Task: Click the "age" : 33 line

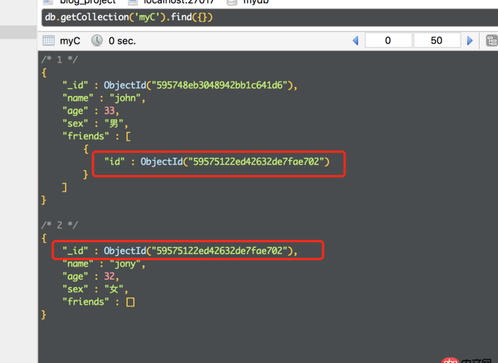Action: click(x=91, y=111)
